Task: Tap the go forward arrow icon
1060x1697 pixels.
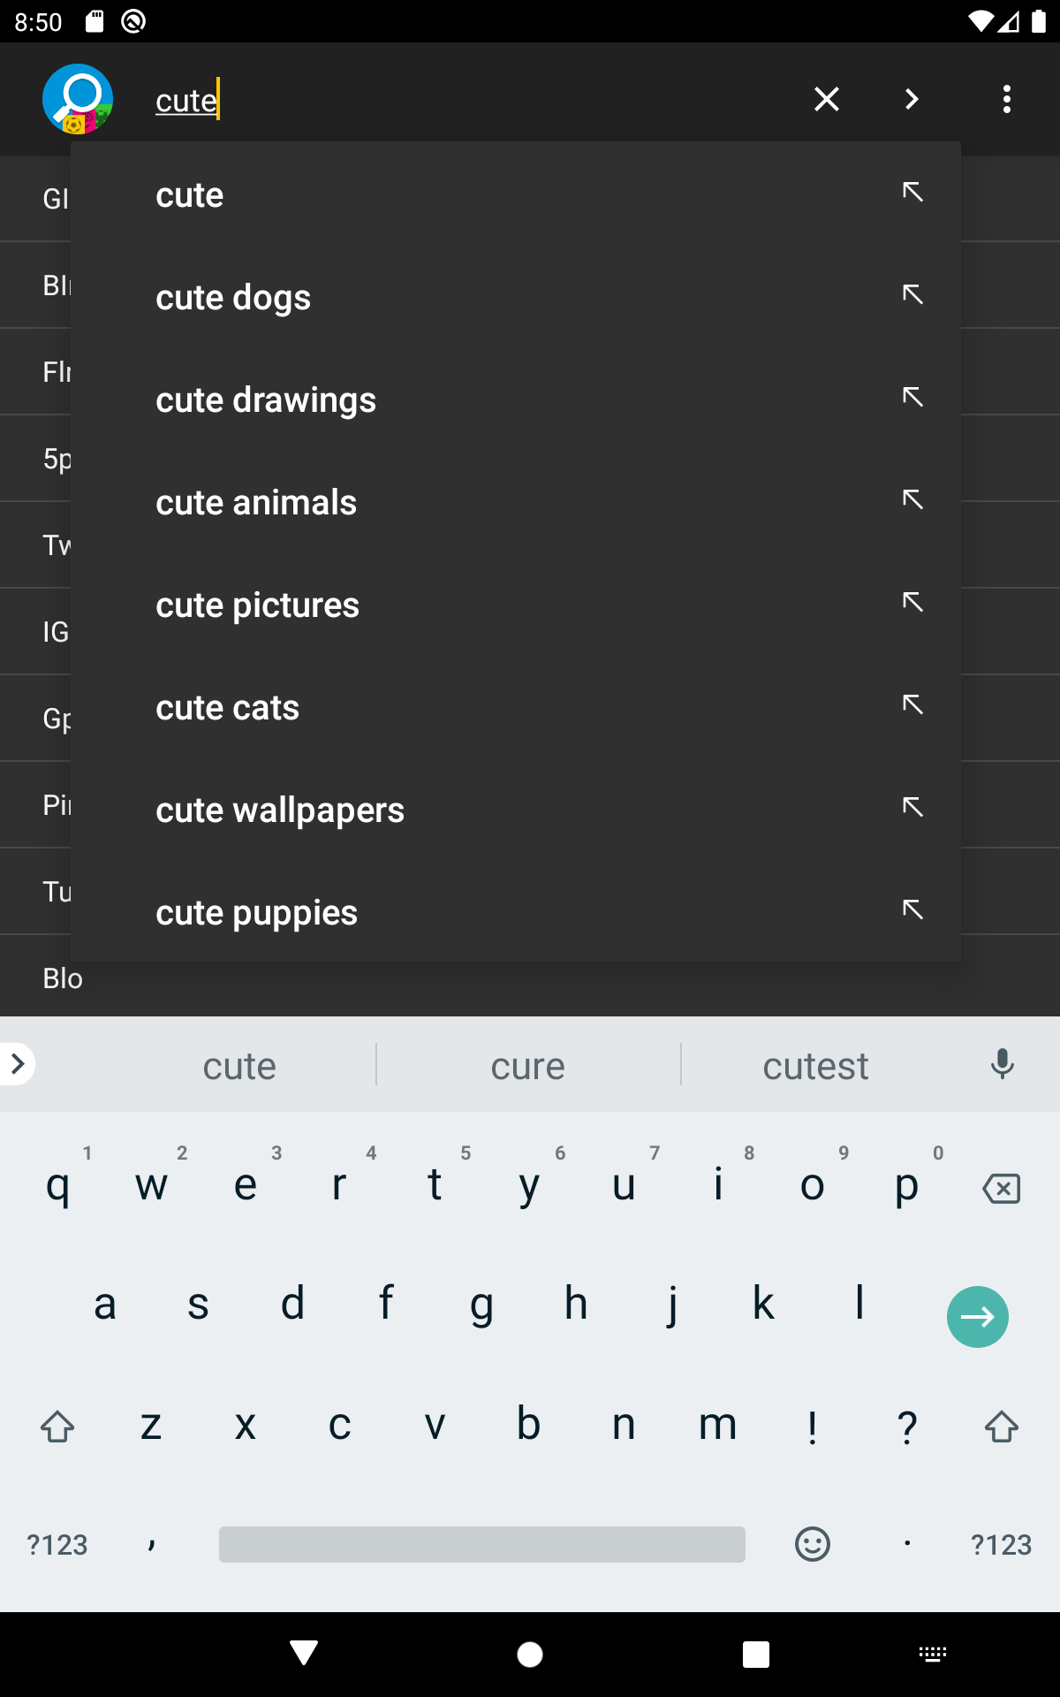Action: [x=912, y=99]
